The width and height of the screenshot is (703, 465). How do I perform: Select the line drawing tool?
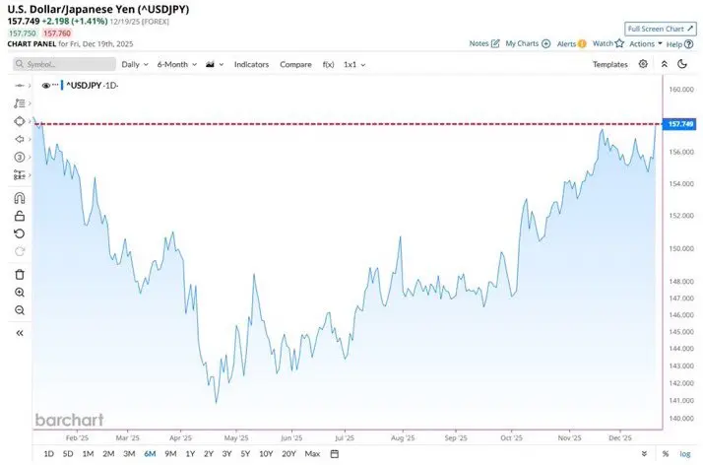click(20, 85)
